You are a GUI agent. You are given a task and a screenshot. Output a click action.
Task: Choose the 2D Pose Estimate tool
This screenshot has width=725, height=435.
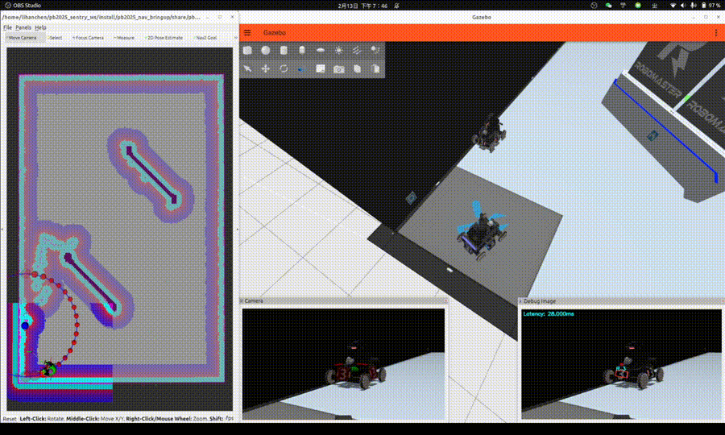[164, 38]
